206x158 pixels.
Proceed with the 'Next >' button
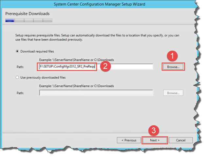click(155, 140)
